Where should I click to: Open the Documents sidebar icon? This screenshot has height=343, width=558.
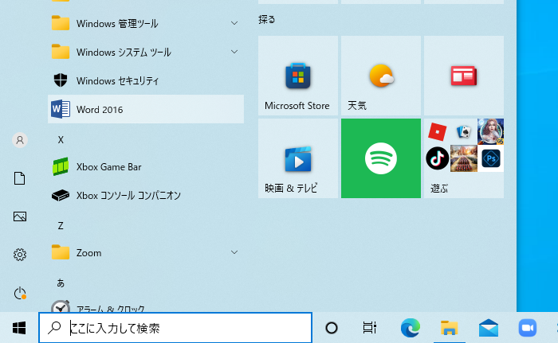[x=20, y=178]
